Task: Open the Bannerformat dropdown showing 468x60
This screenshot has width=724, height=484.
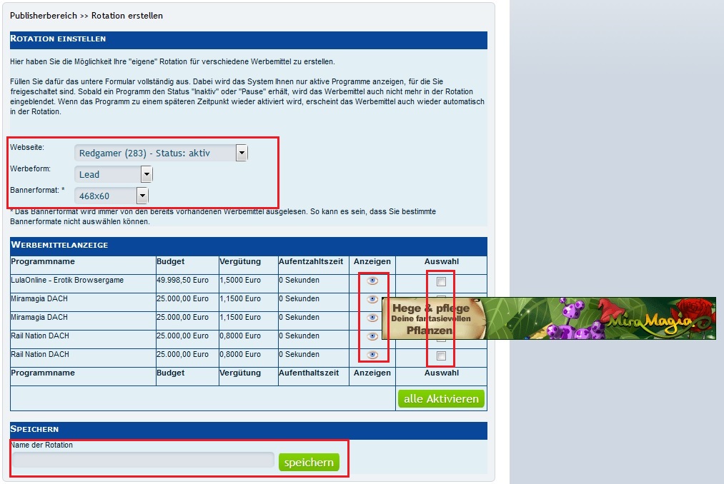Action: [142, 196]
